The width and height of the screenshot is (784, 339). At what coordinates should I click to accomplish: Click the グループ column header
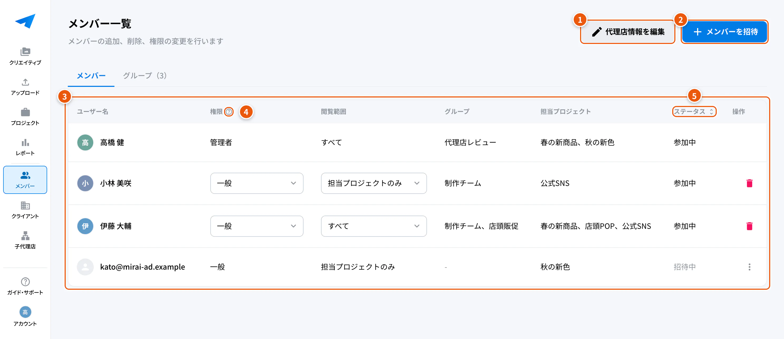point(457,112)
